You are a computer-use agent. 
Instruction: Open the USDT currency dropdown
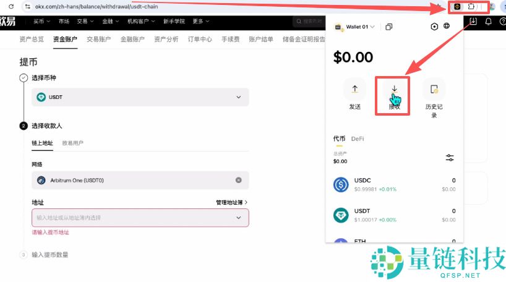[x=140, y=97]
